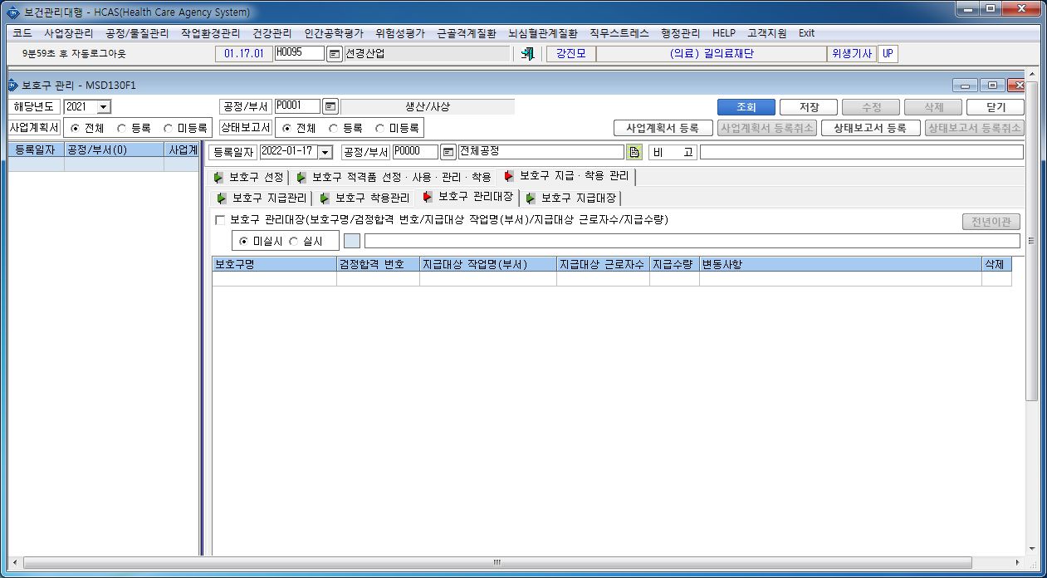Screen dimensions: 1047x578
Task: Click the green exit door icon
Action: point(526,54)
